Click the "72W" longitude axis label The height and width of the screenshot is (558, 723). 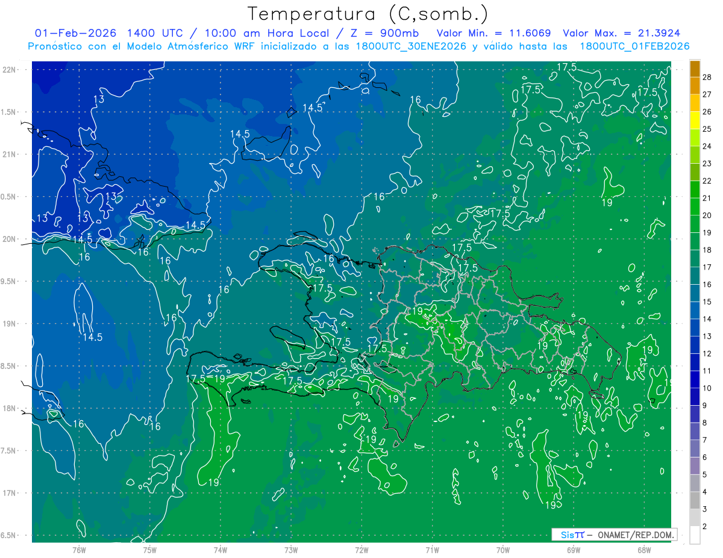click(361, 550)
